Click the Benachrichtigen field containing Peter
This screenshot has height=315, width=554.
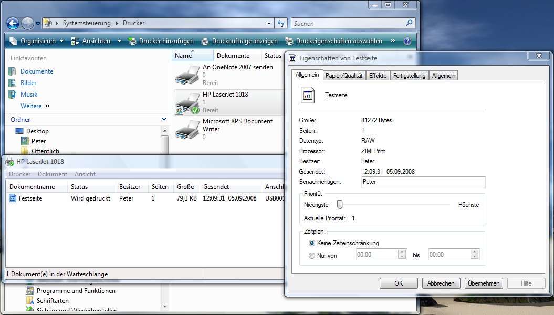pos(423,182)
